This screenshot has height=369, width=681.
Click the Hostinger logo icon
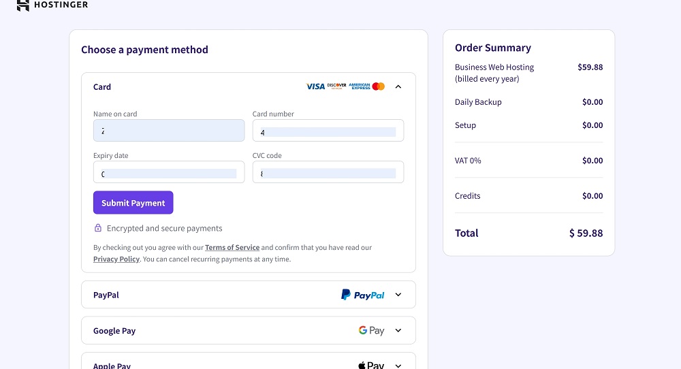(x=23, y=5)
